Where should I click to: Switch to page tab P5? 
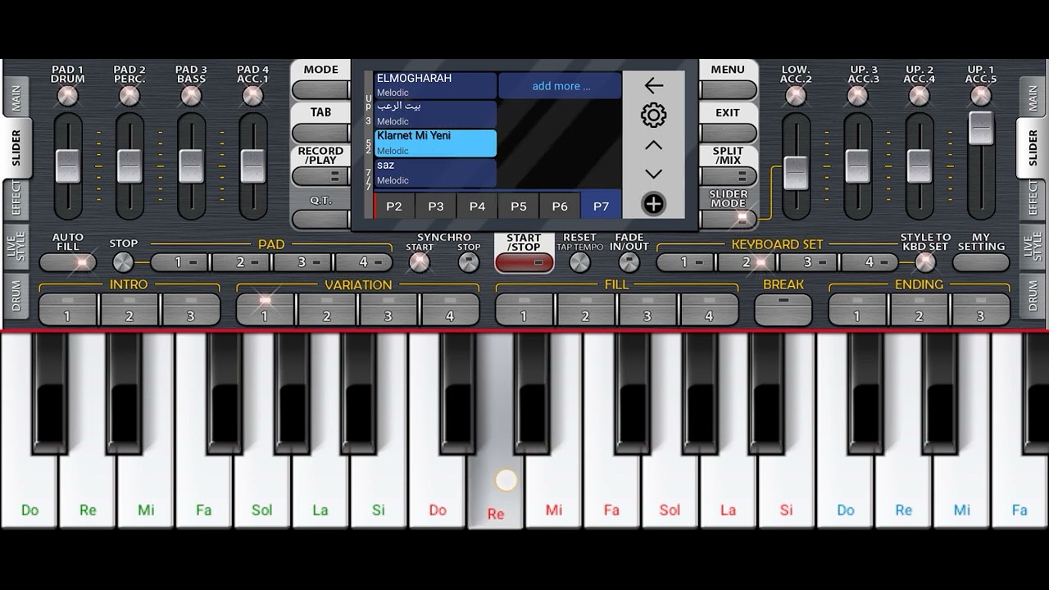tap(519, 206)
